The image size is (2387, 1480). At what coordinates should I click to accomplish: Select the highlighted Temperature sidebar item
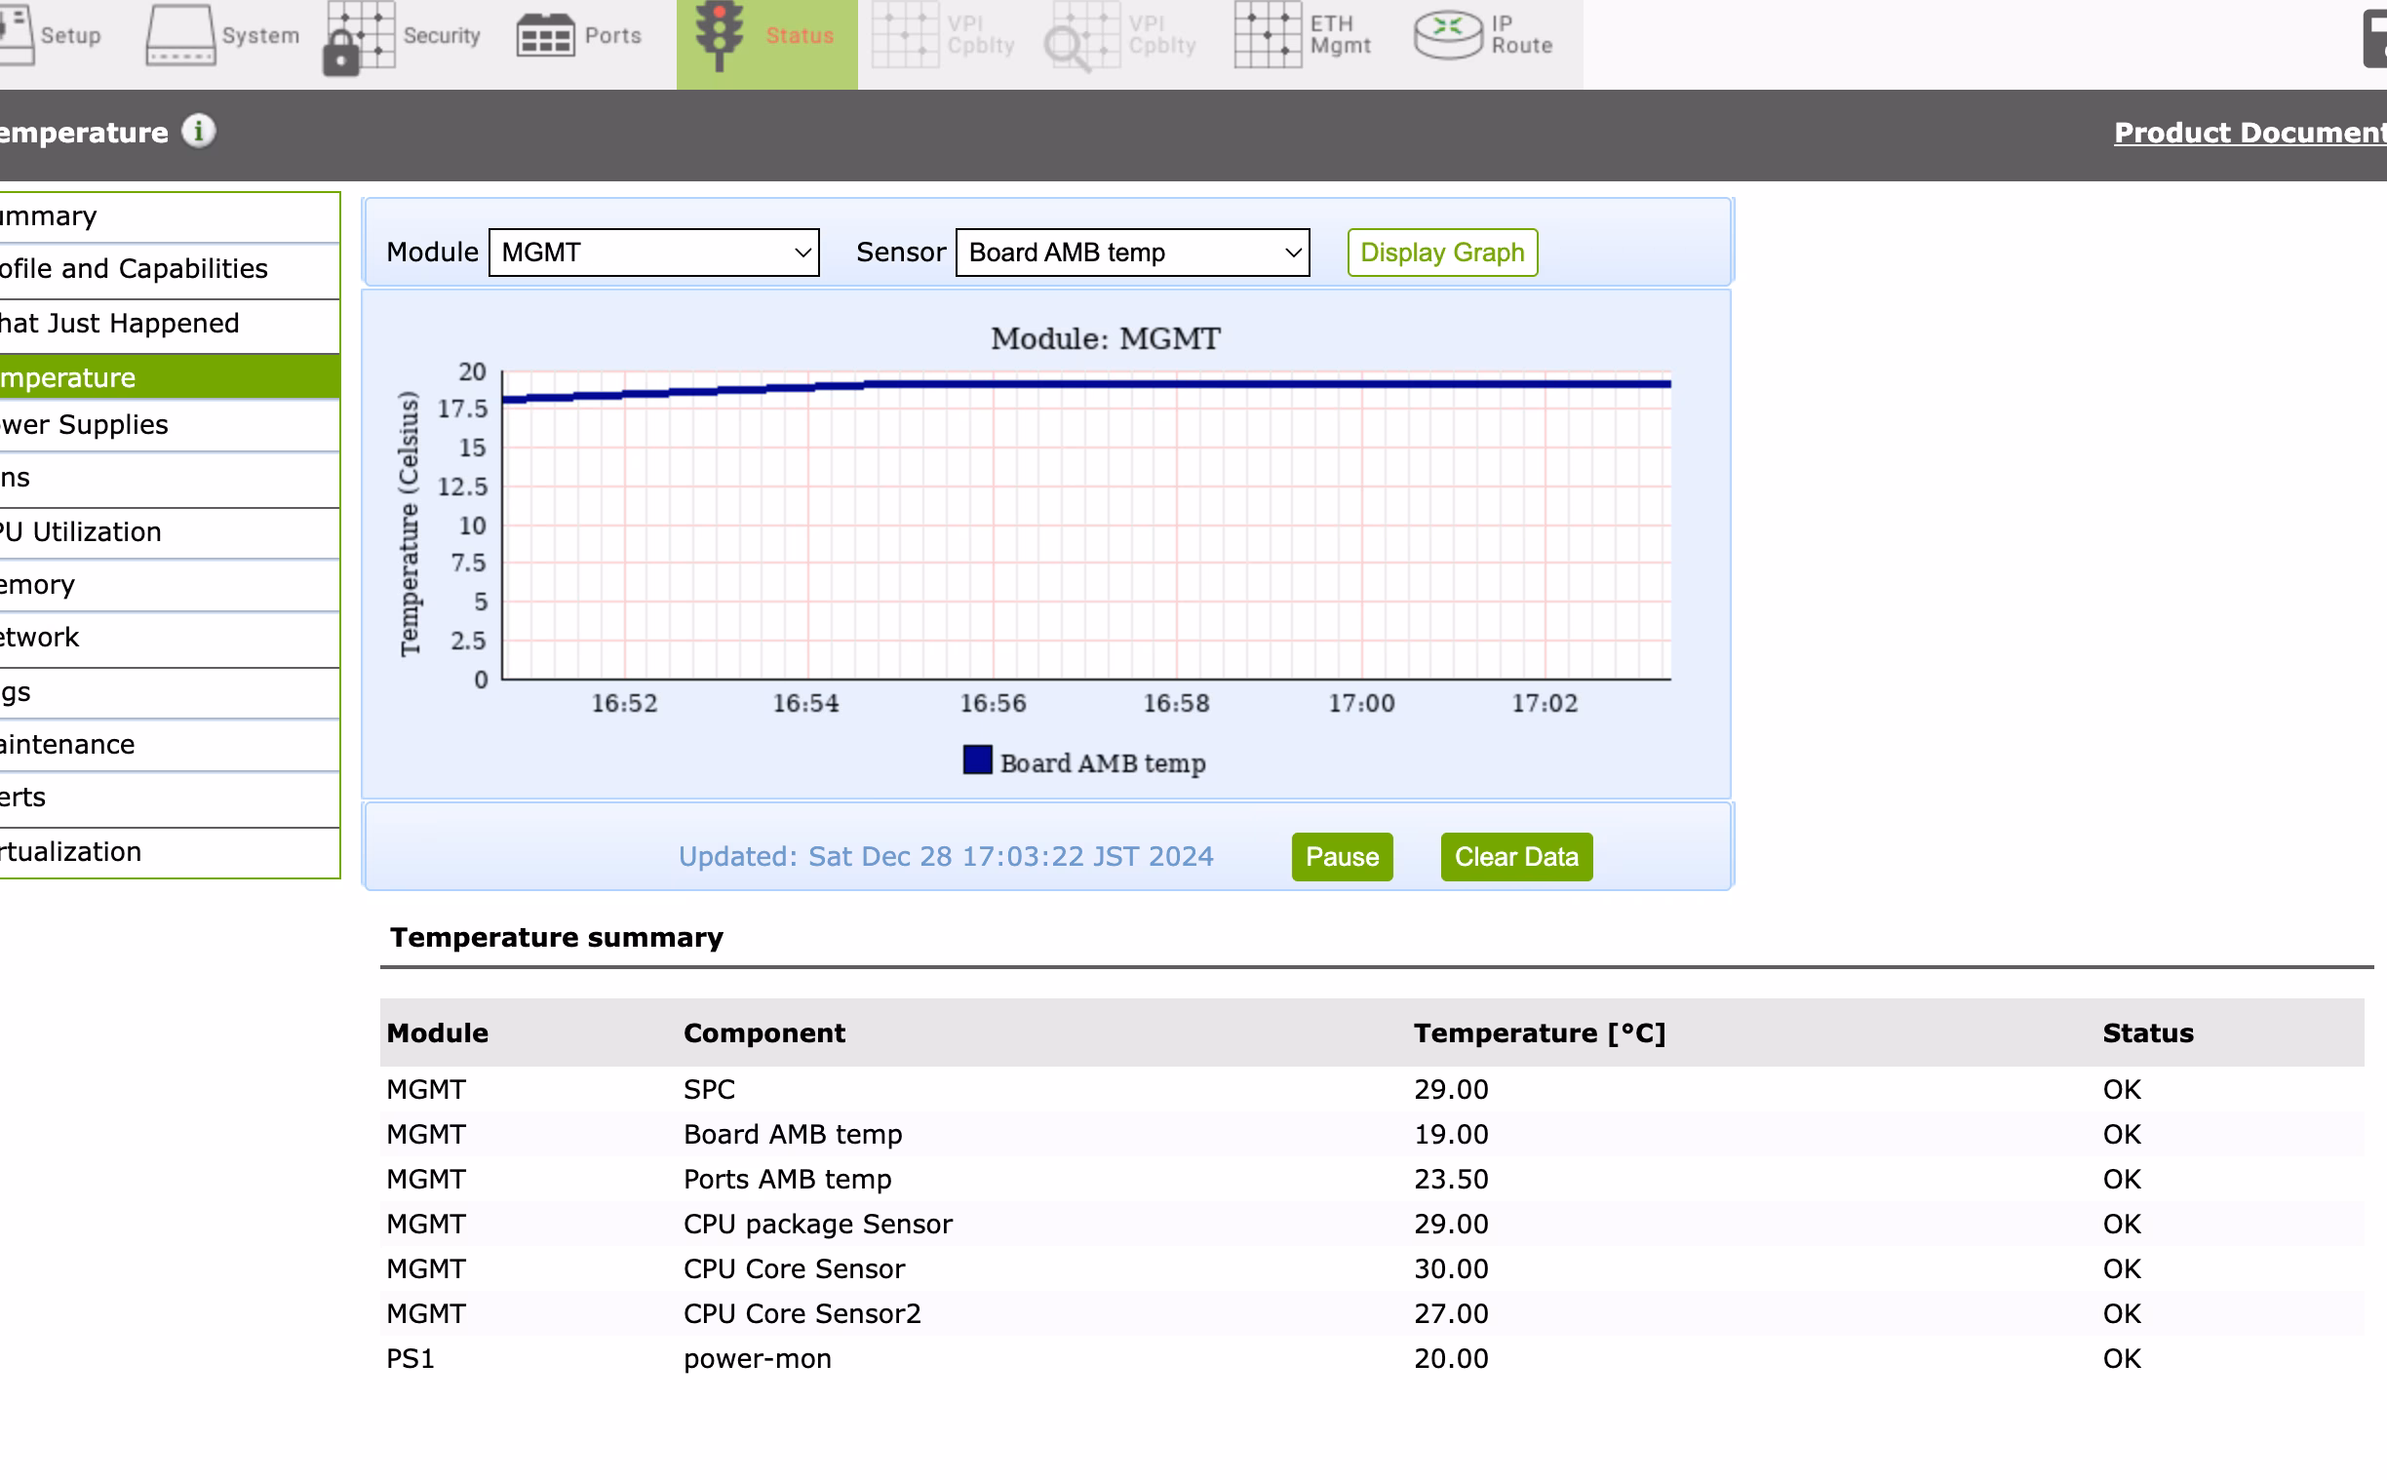click(170, 377)
